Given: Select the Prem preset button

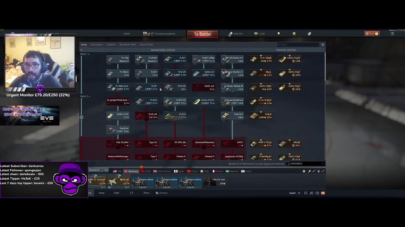Looking at the screenshot, I should (x=146, y=193).
